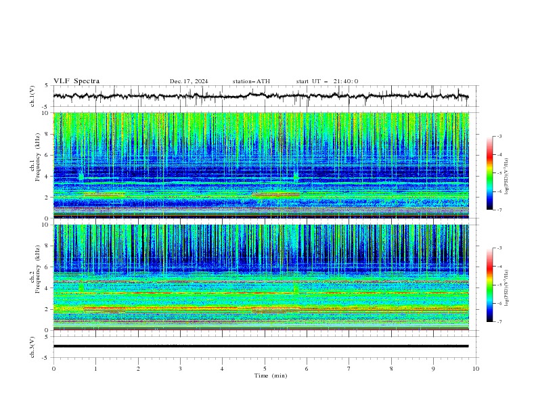Viewport: 536px width, 414px height.
Task: Click the "ch.1(V)" waveform axis label
Action: coord(32,96)
